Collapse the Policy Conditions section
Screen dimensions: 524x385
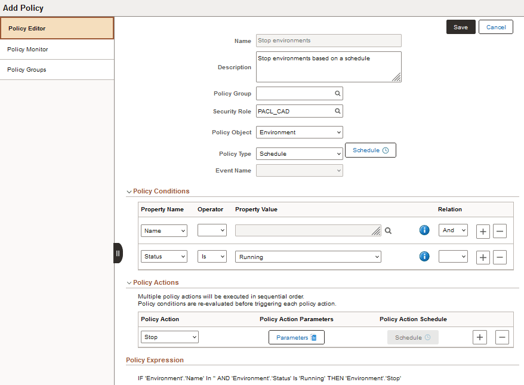[x=129, y=191]
